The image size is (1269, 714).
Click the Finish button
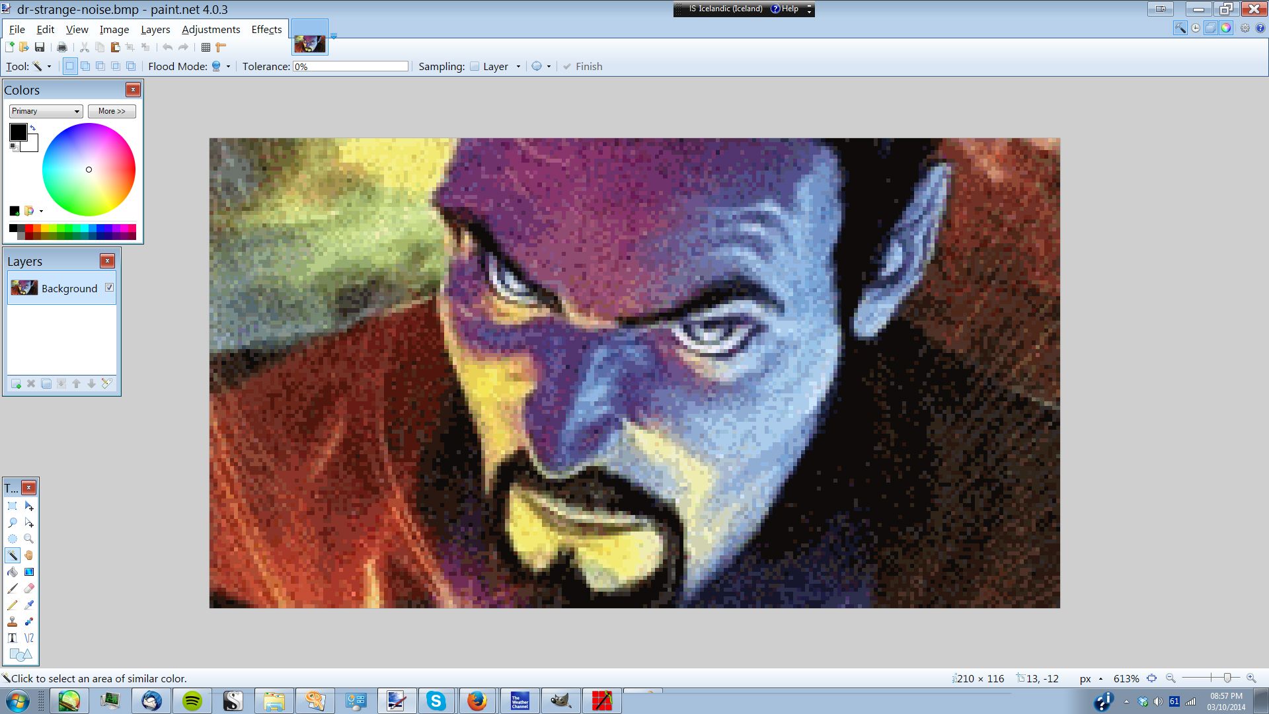582,66
